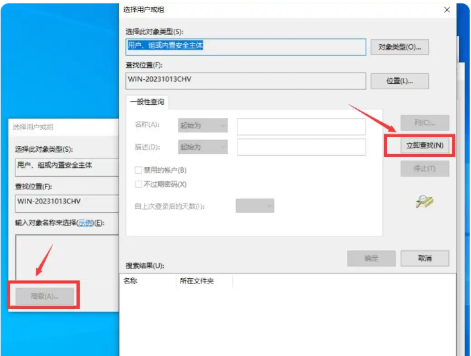Click the search magnifier icon beside the query panel
Image resolution: width=471 pixels, height=356 pixels.
point(425,202)
